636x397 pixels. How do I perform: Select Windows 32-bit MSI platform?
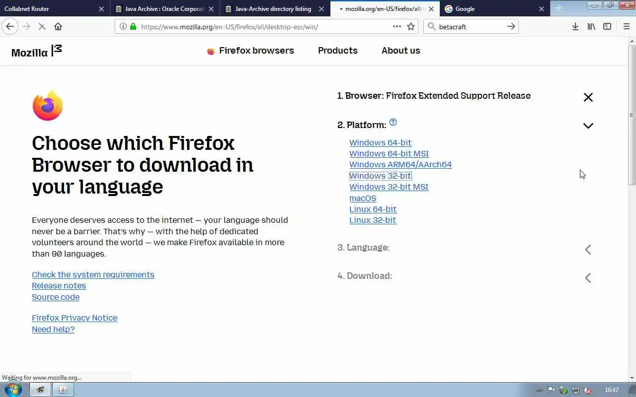(389, 187)
